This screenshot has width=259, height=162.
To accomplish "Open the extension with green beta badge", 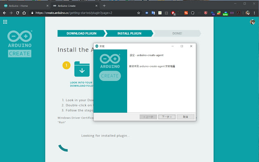I will 225,13.
